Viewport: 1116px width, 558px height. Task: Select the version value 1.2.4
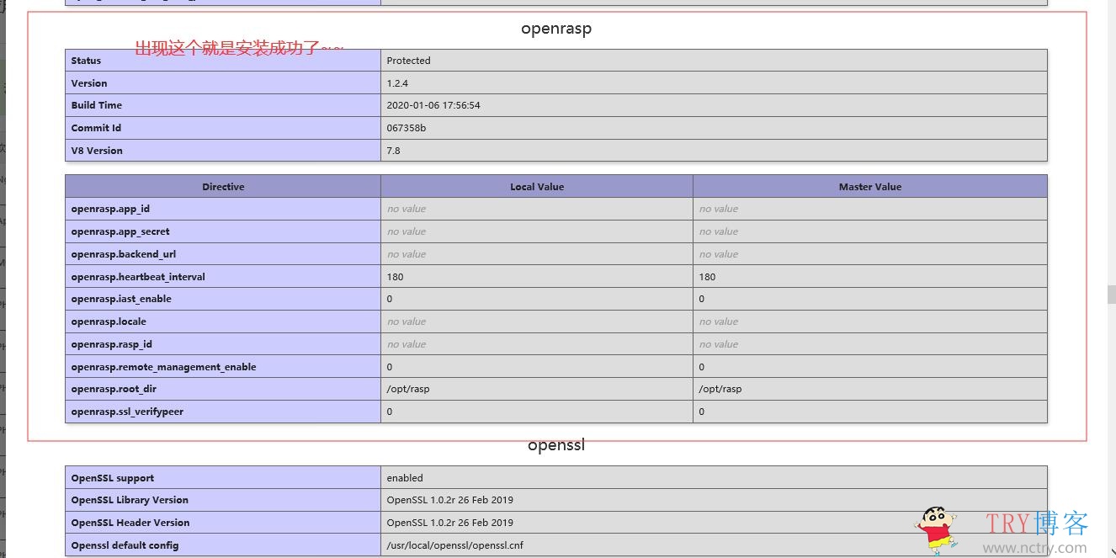coord(397,83)
